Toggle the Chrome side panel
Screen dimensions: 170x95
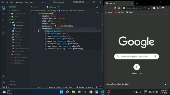(158, 8)
